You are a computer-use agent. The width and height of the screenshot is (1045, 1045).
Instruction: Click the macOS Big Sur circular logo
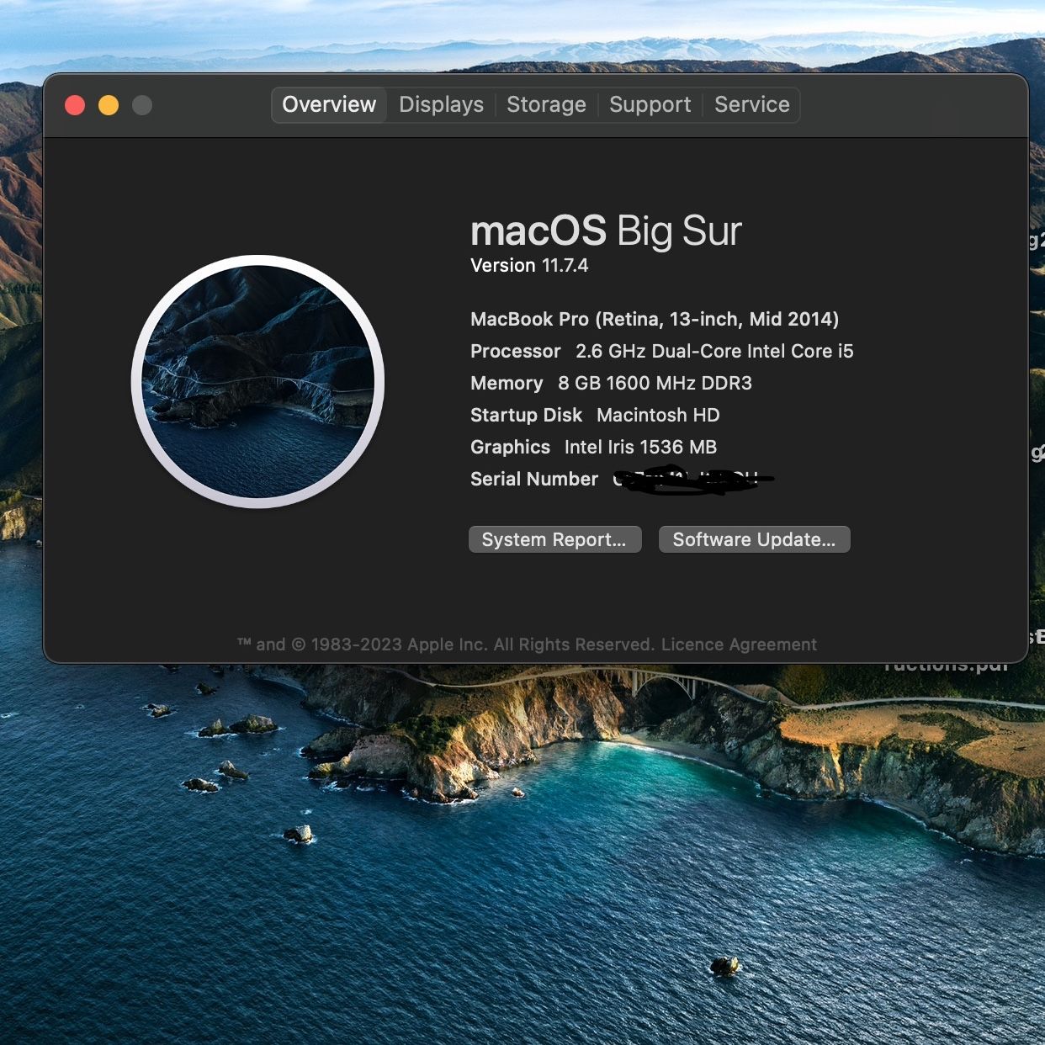tap(258, 381)
